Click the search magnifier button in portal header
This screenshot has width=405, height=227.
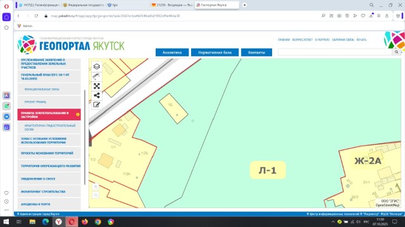click(x=396, y=52)
